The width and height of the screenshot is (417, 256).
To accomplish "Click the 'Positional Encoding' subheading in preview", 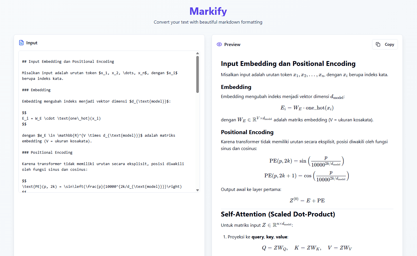I will [x=247, y=132].
